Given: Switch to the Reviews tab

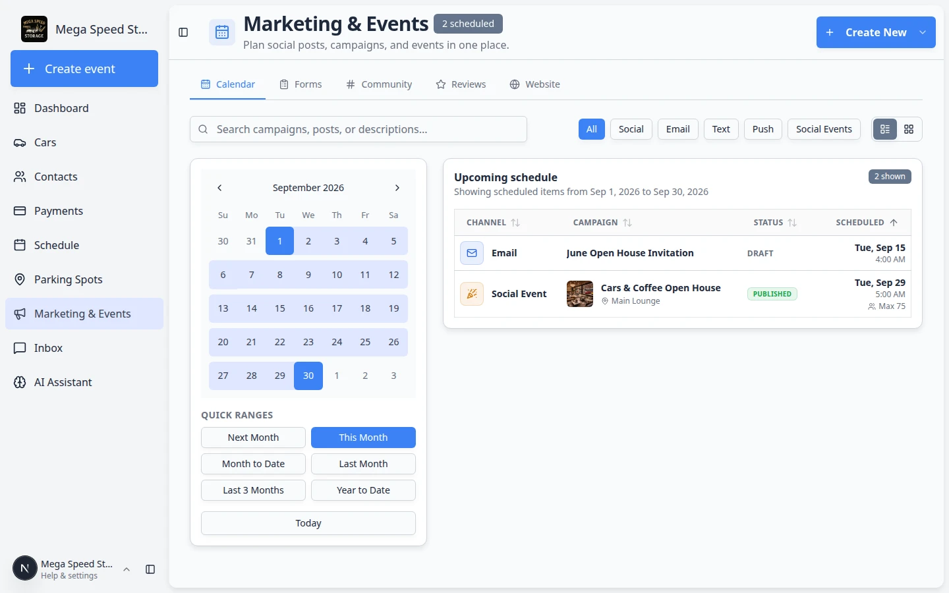Looking at the screenshot, I should click(x=461, y=84).
